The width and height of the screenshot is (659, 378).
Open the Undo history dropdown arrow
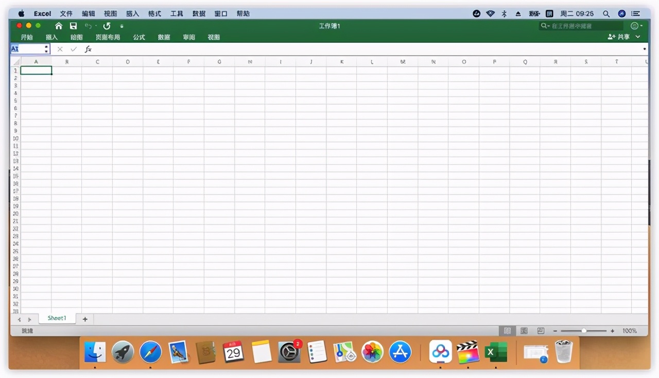coord(96,26)
